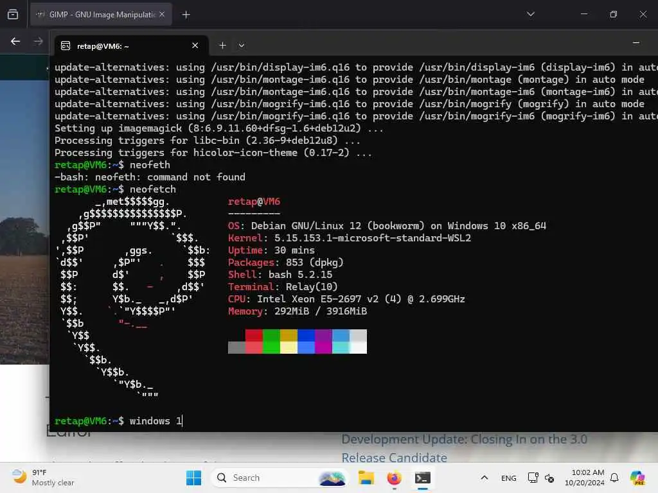The width and height of the screenshot is (658, 493).
Task: Click the 'retap@VM6:~$ neofetch' command line
Action: 116,189
